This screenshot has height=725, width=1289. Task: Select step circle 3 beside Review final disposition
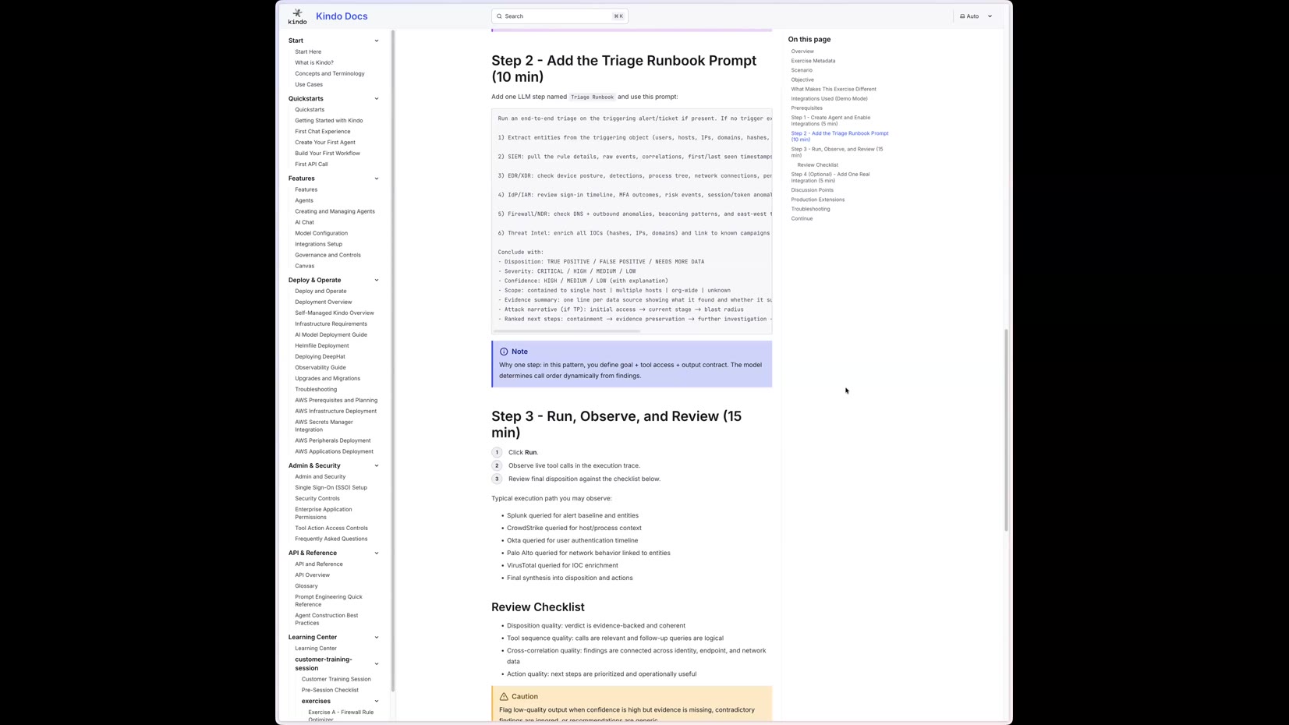click(x=497, y=479)
